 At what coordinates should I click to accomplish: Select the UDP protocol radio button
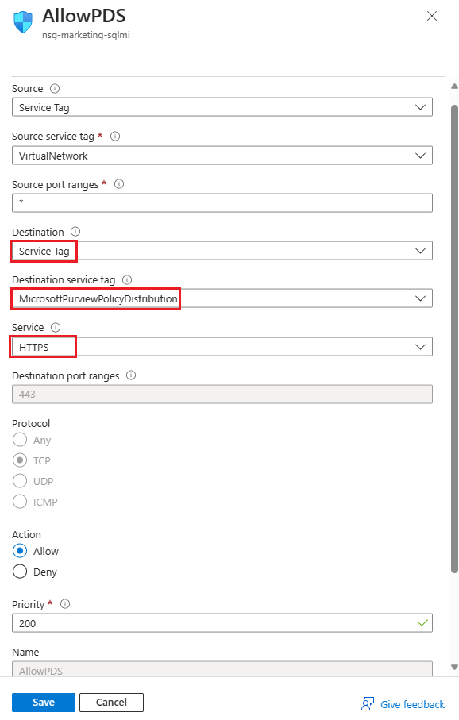point(19,481)
